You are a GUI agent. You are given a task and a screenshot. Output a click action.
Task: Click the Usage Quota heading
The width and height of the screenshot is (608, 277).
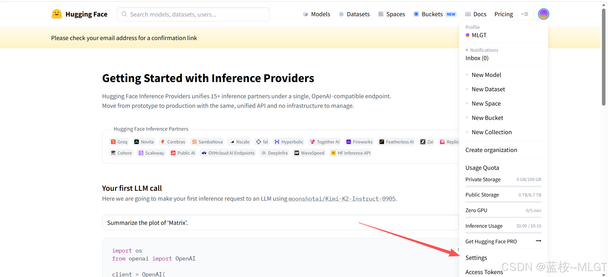tap(482, 168)
